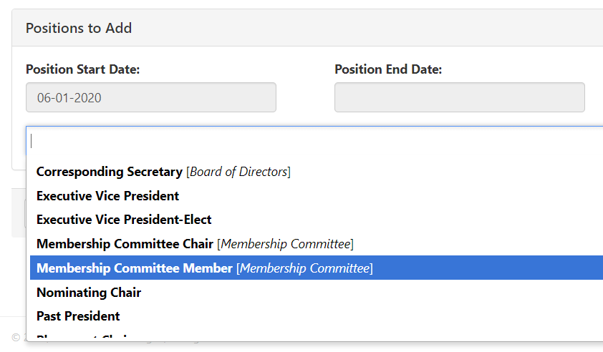Choose Executive Vice President (not Elect) option
The image size is (603, 352).
tap(107, 196)
